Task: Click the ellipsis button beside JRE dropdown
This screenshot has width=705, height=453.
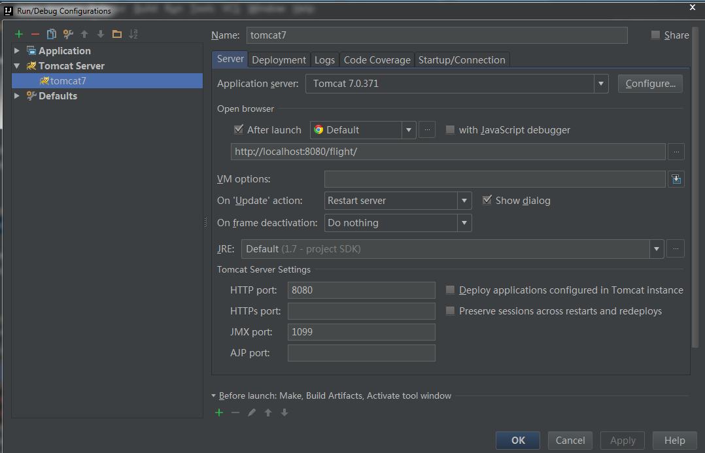Action: click(676, 248)
